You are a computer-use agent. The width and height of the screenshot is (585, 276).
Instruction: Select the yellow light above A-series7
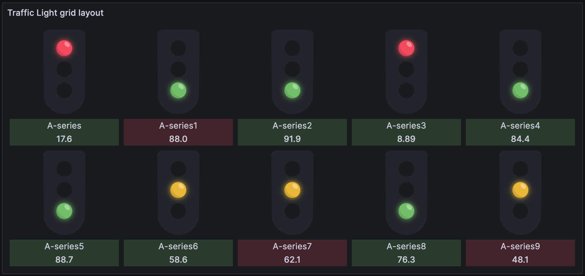coord(292,190)
